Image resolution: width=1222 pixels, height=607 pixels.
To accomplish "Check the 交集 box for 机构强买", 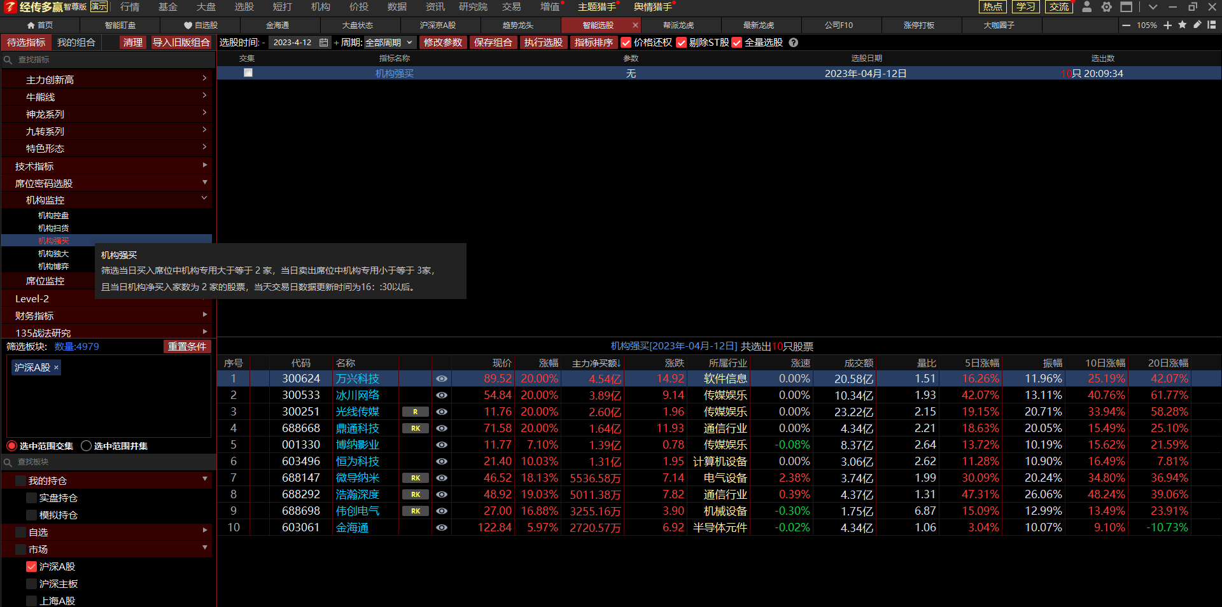I will (248, 73).
